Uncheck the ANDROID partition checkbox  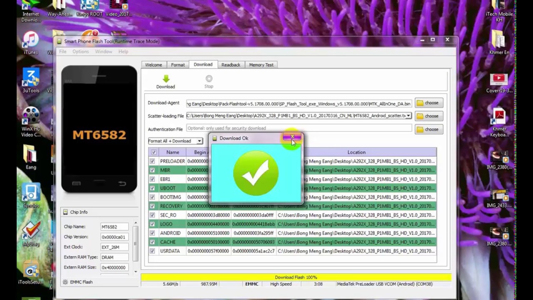point(152,233)
